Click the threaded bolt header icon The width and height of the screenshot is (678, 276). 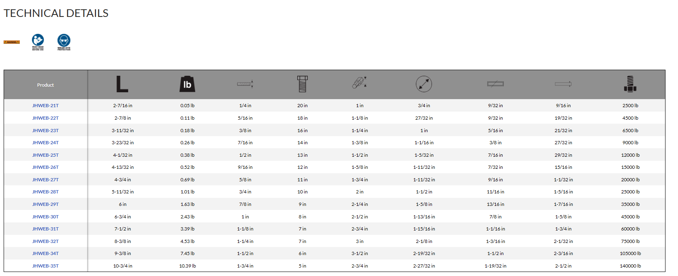point(302,84)
